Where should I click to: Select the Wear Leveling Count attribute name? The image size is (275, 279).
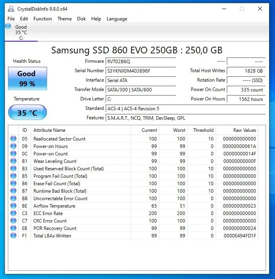pos(55,161)
